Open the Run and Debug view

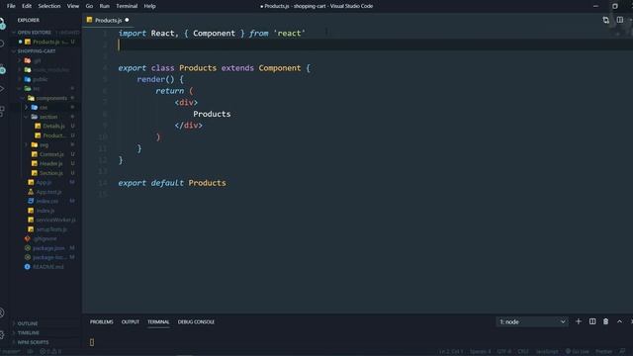(x=2, y=88)
